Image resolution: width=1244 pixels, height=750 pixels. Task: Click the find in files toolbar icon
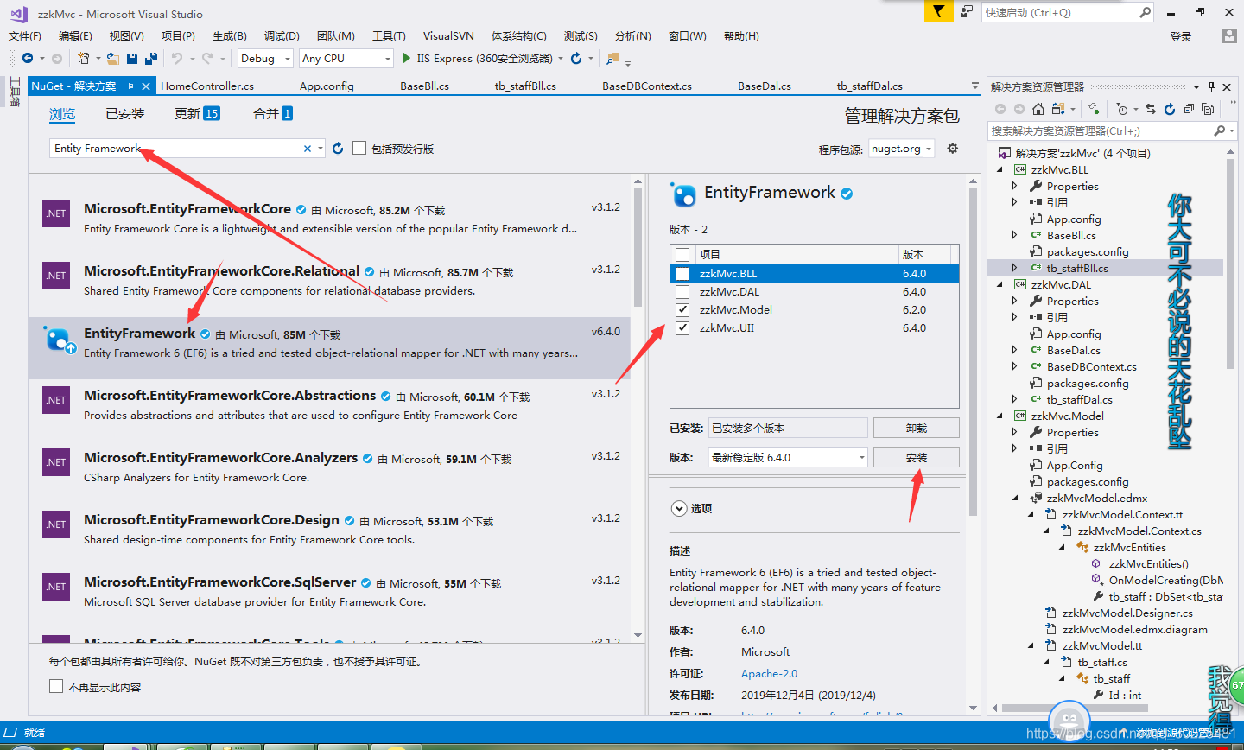[x=612, y=58]
